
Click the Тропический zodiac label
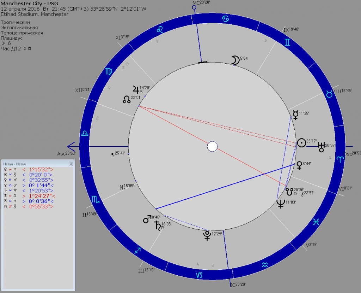pos(16,22)
